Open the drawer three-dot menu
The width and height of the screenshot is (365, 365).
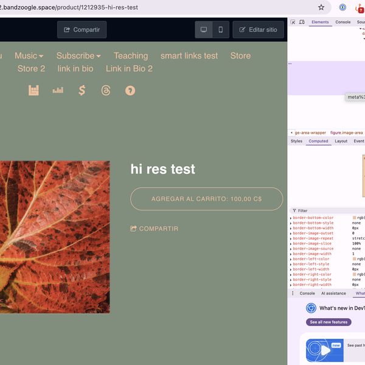pyautogui.click(x=293, y=293)
